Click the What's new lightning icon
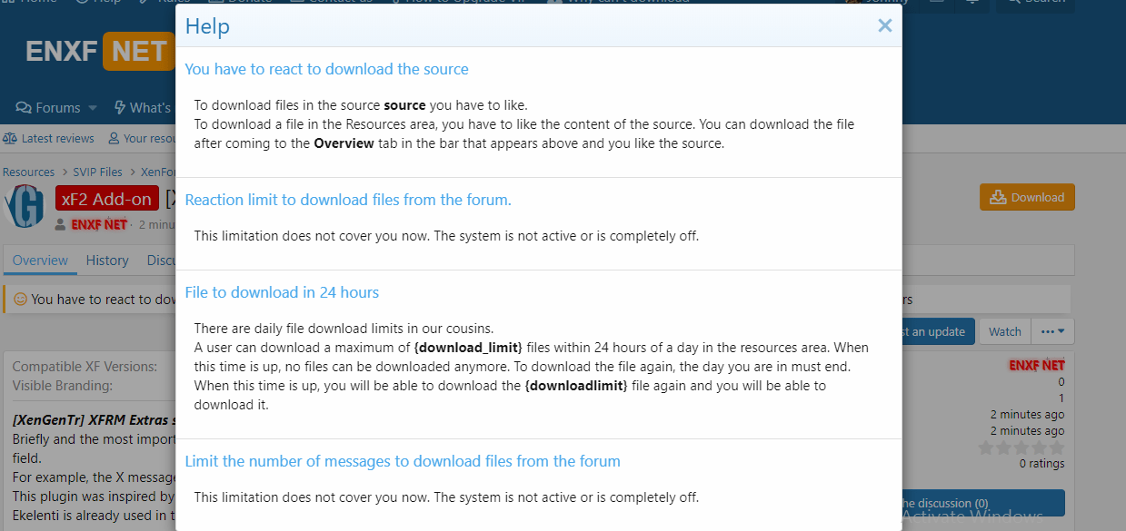Screen dimensions: 1126x531 click(x=119, y=108)
